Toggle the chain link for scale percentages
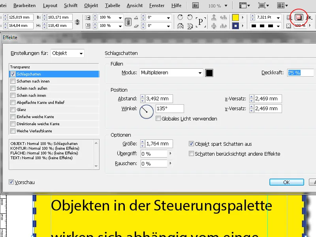The image size is (316, 237). (x=128, y=22)
